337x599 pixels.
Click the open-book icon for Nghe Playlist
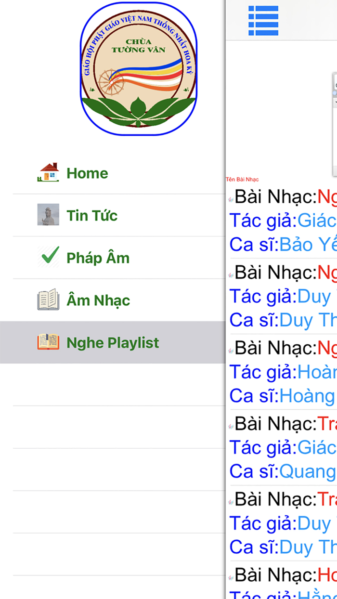48,342
